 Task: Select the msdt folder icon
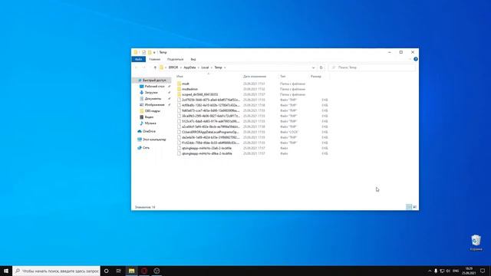point(179,84)
